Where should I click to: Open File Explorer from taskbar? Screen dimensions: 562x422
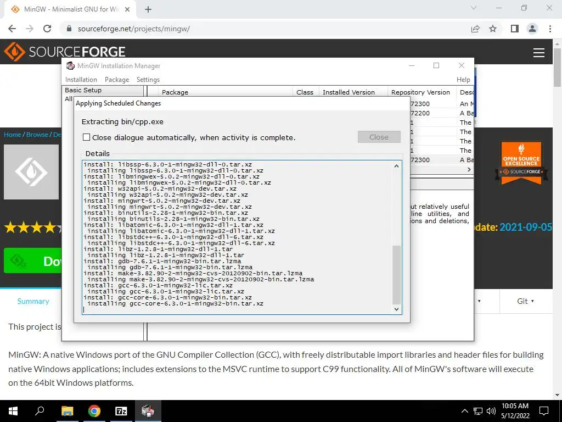tap(67, 411)
